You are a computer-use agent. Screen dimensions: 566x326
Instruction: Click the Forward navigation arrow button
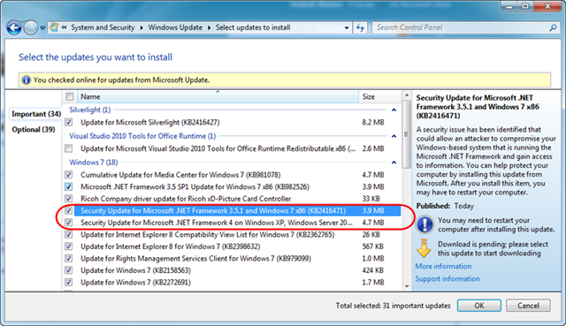[31, 27]
